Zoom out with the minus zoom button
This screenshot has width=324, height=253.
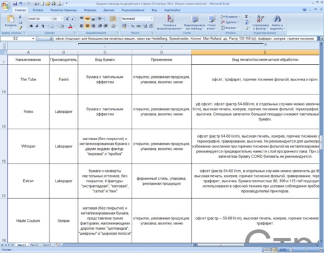291,250
